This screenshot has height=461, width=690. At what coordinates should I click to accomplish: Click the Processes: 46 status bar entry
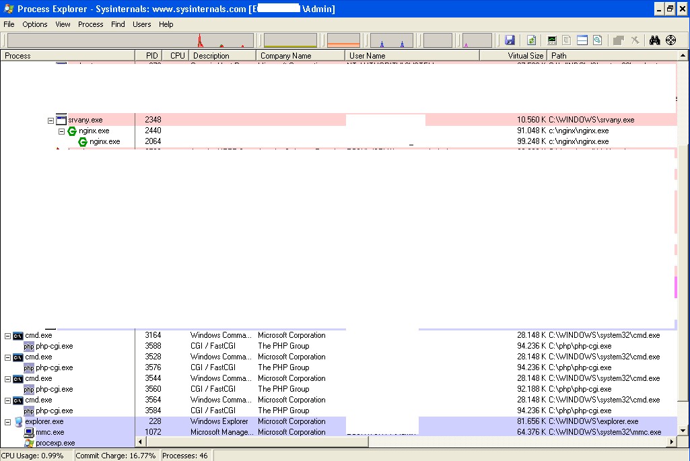click(x=185, y=456)
